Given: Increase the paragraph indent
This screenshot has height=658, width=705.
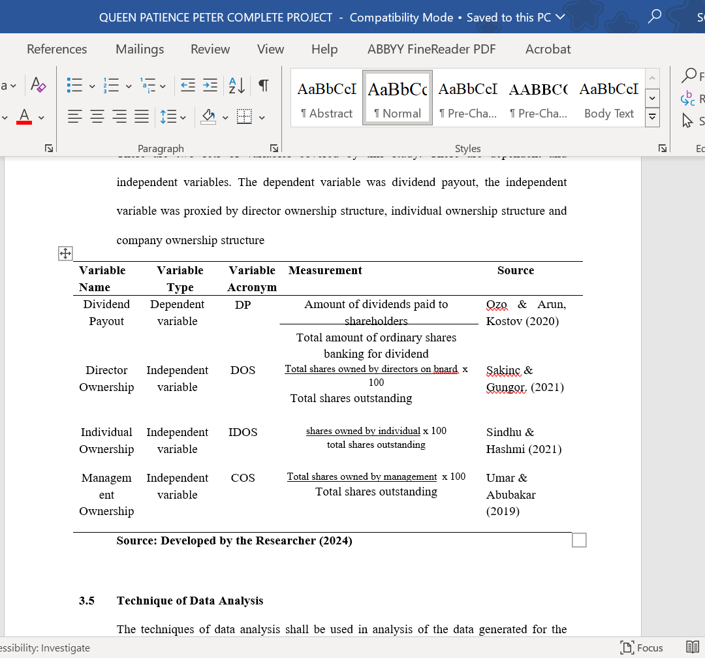Looking at the screenshot, I should point(210,86).
